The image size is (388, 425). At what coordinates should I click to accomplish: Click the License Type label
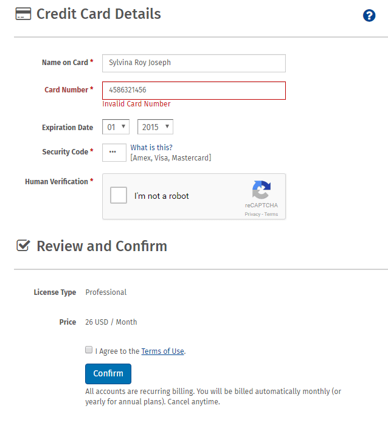pyautogui.click(x=55, y=292)
